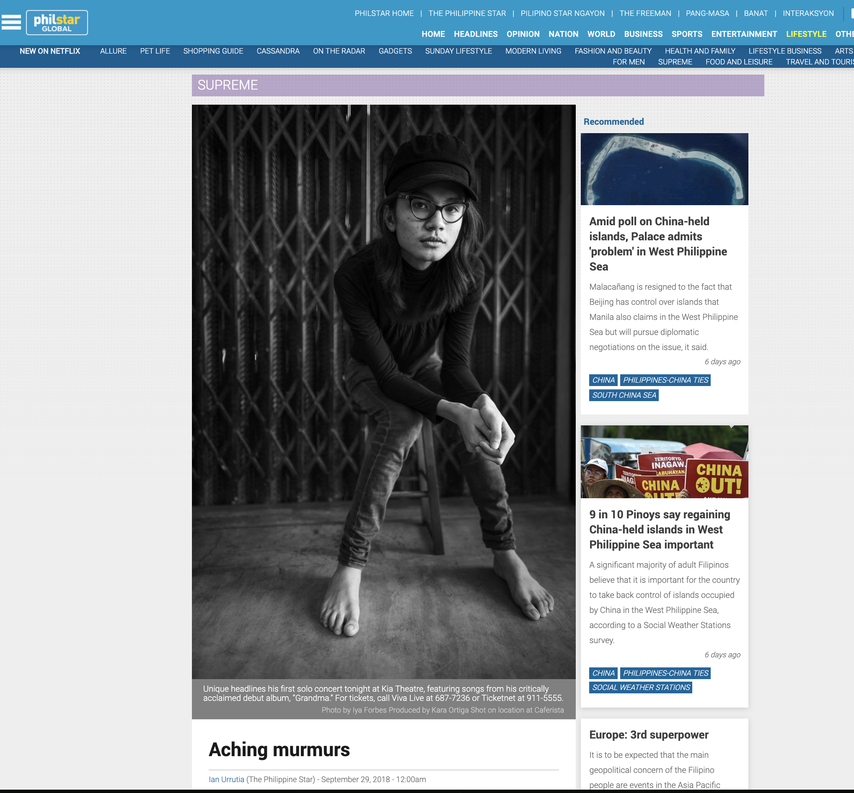Open the GADGETS subsection
Viewport: 854px width, 793px height.
coord(395,51)
